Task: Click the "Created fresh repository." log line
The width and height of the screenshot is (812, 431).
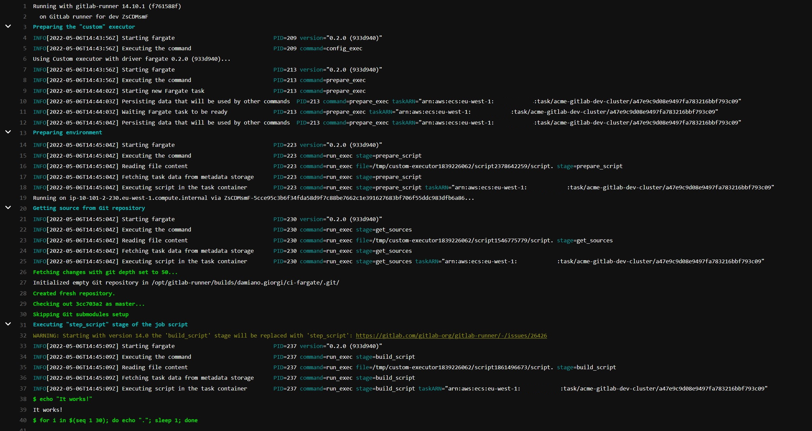Action: (x=74, y=293)
